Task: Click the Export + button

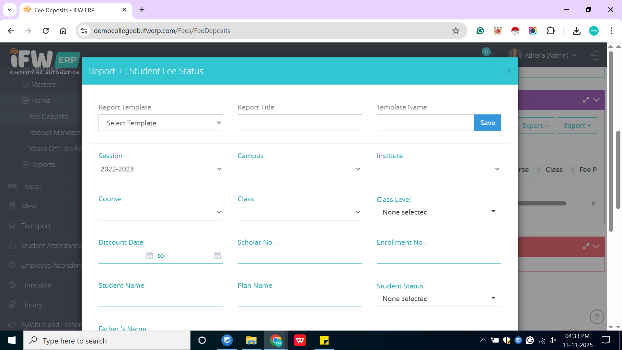Action: (577, 126)
